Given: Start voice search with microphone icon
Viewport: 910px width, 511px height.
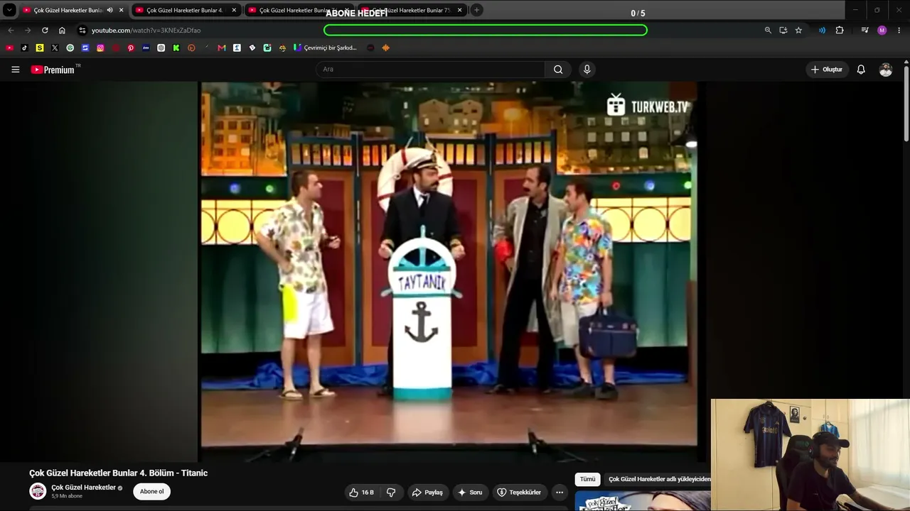Looking at the screenshot, I should [587, 70].
